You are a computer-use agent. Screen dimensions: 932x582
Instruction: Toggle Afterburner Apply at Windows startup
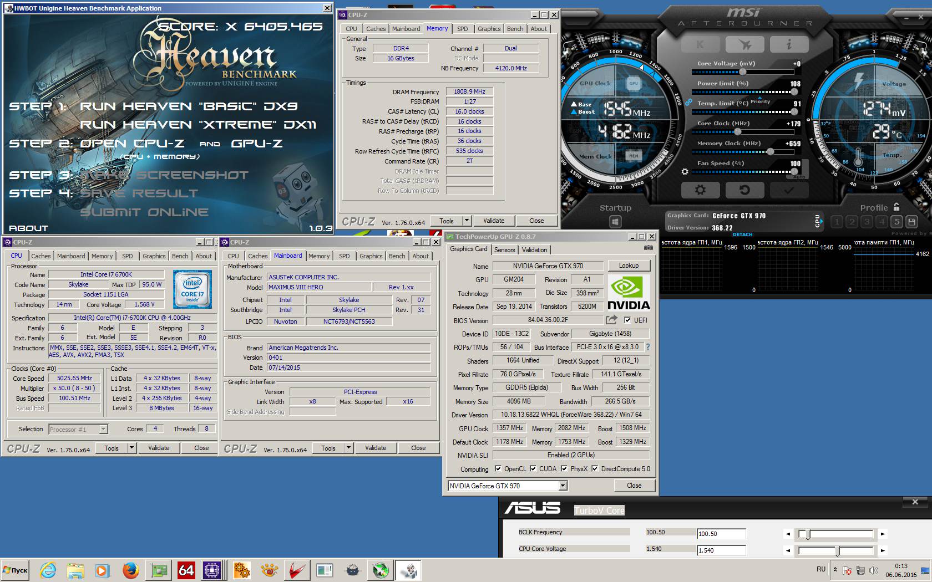615,222
